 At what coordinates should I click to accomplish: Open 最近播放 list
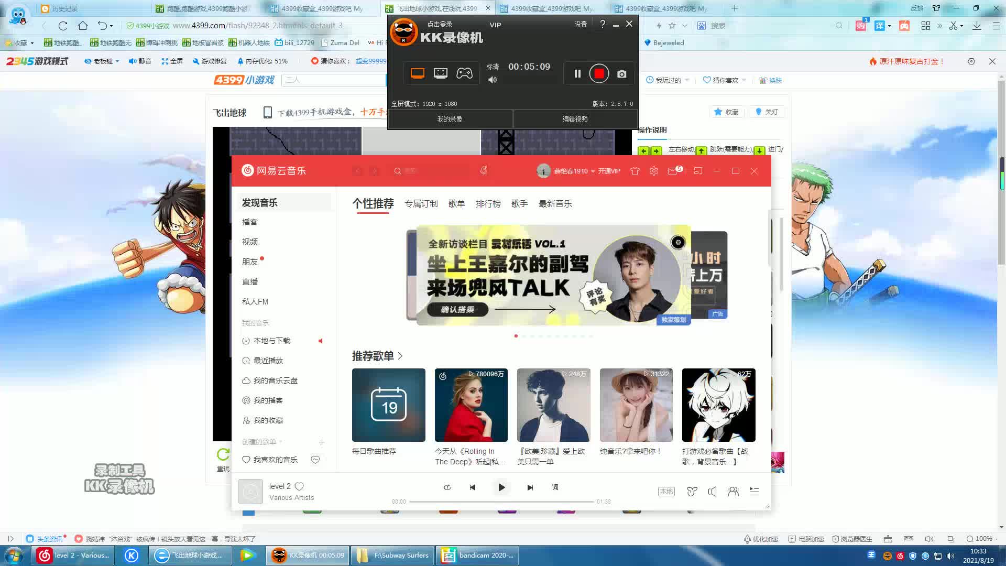(268, 361)
